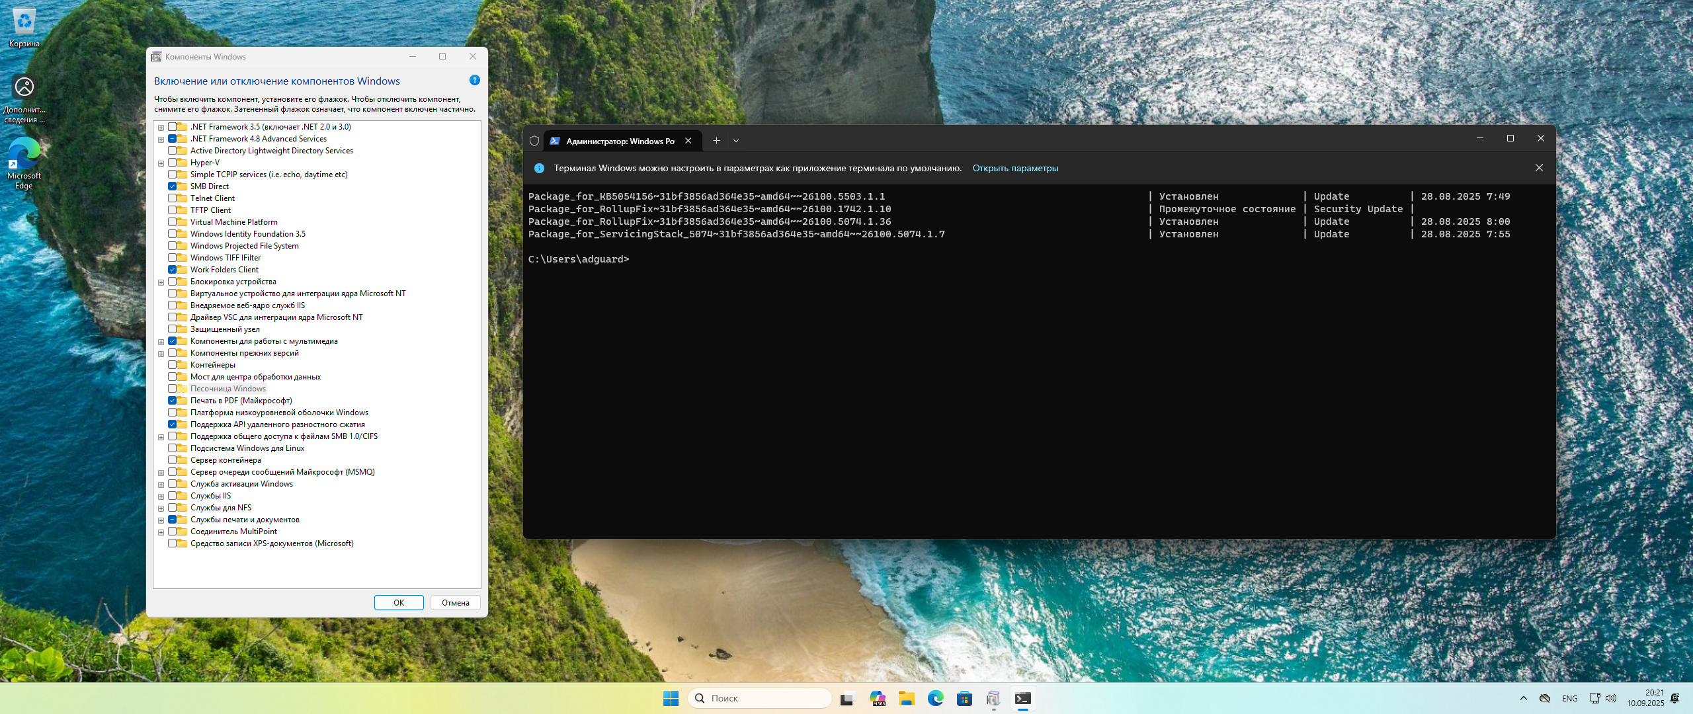Open terminal profile dropdown arrow

tap(736, 140)
